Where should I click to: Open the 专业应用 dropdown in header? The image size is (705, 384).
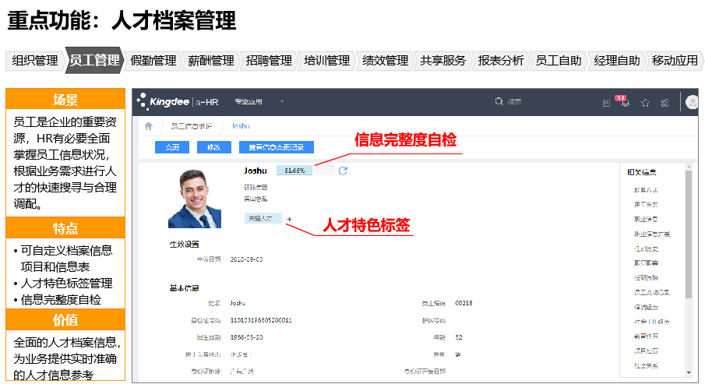click(259, 101)
